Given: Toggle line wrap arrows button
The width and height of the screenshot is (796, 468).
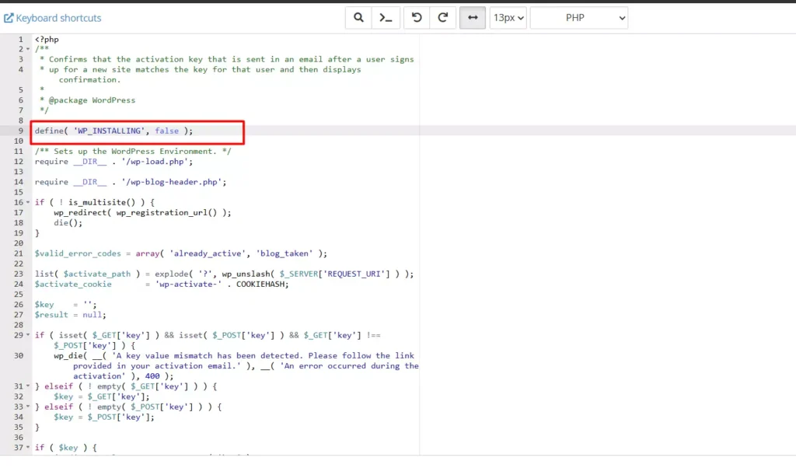Looking at the screenshot, I should click(473, 18).
